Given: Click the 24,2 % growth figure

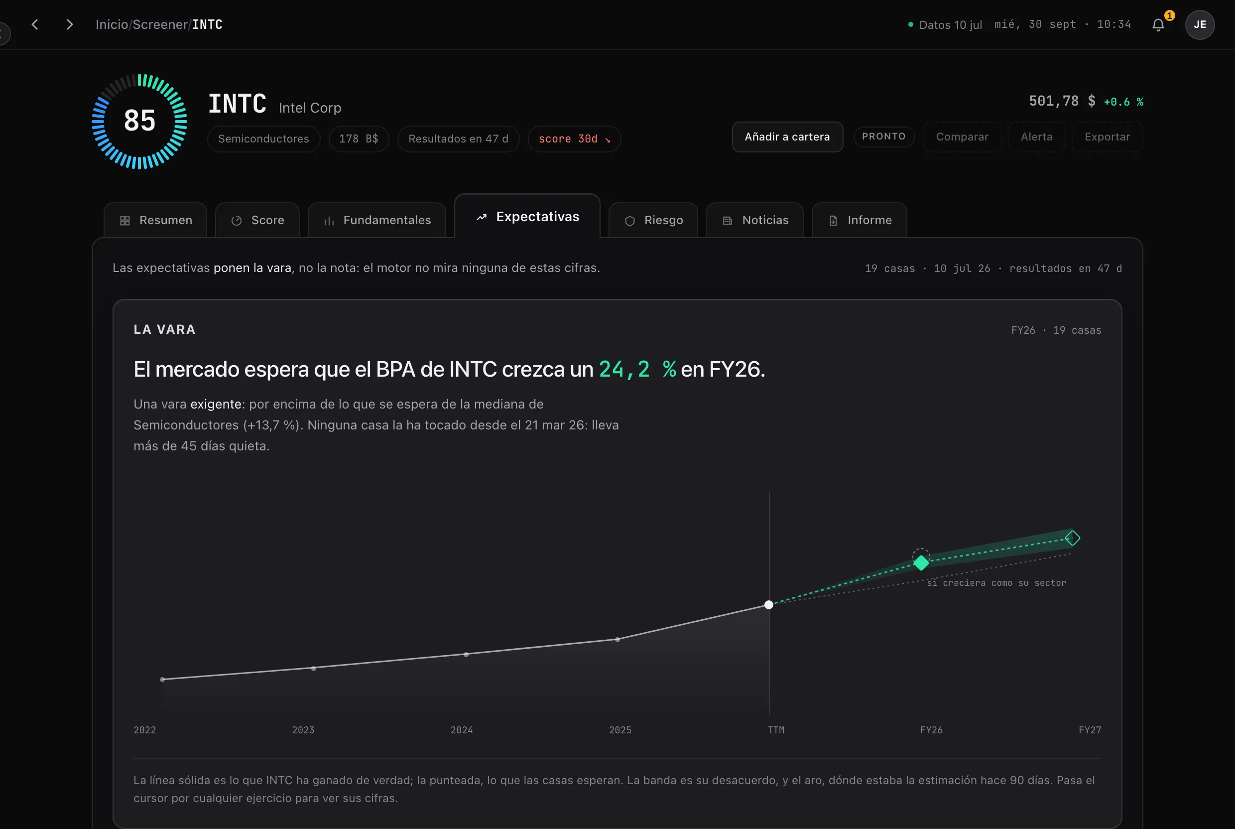Looking at the screenshot, I should [637, 369].
